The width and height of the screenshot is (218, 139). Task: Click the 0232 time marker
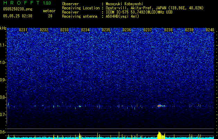tap(44, 30)
